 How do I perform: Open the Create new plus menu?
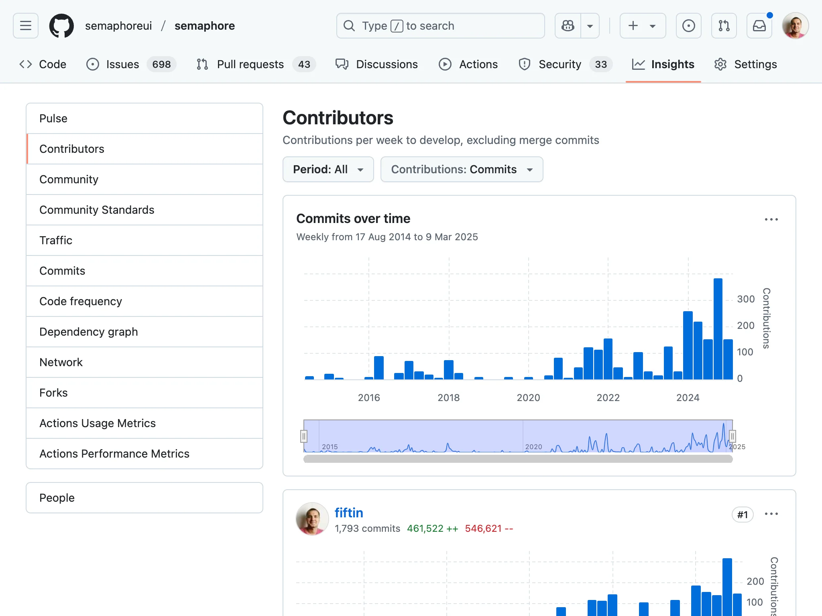[643, 26]
